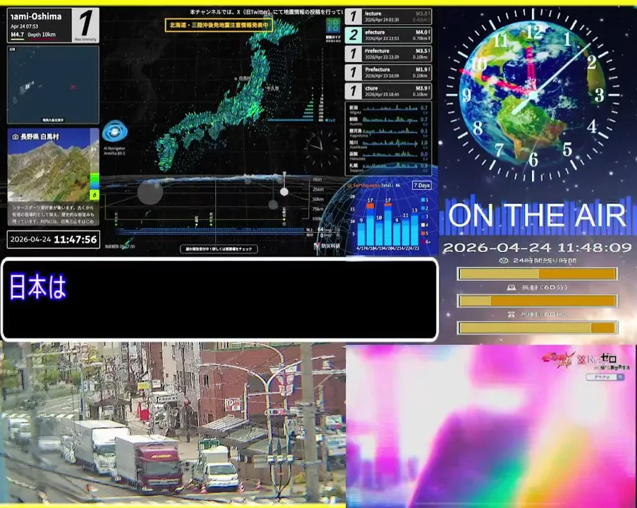The width and height of the screenshot is (637, 508).
Task: Click the 25km depth label
Action: tap(317, 189)
